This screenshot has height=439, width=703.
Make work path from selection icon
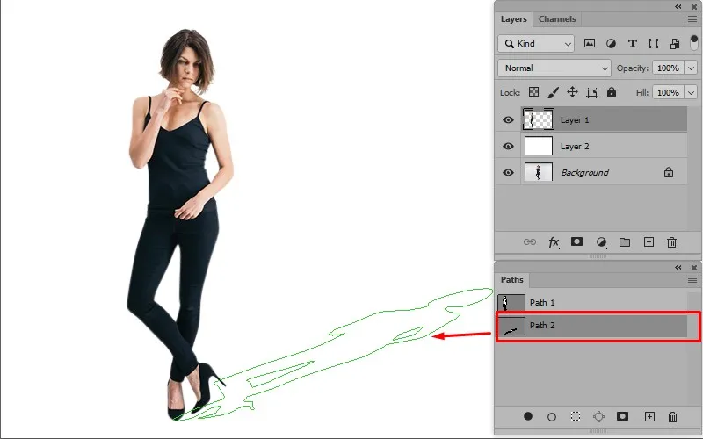click(x=598, y=416)
